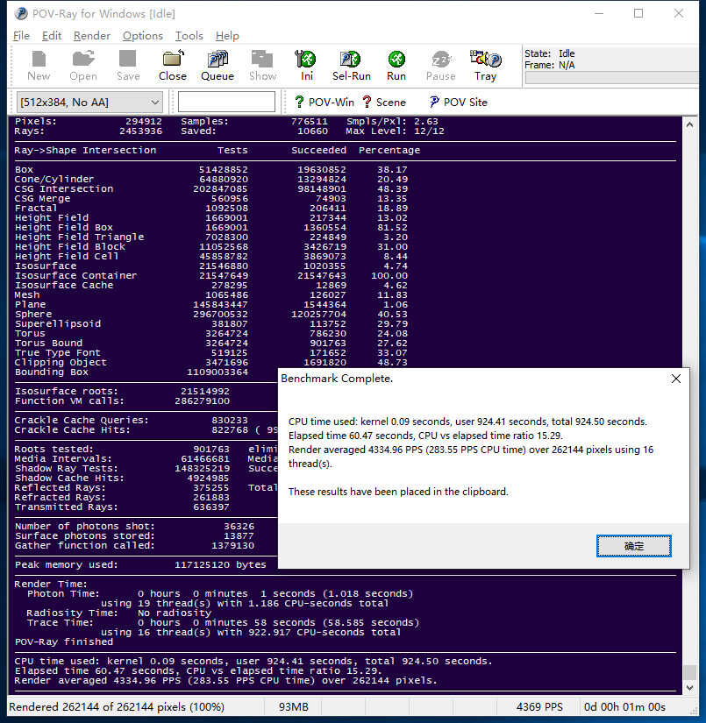
Task: Click the elapsed time 0d 00h 01m 00s
Action: click(x=624, y=707)
